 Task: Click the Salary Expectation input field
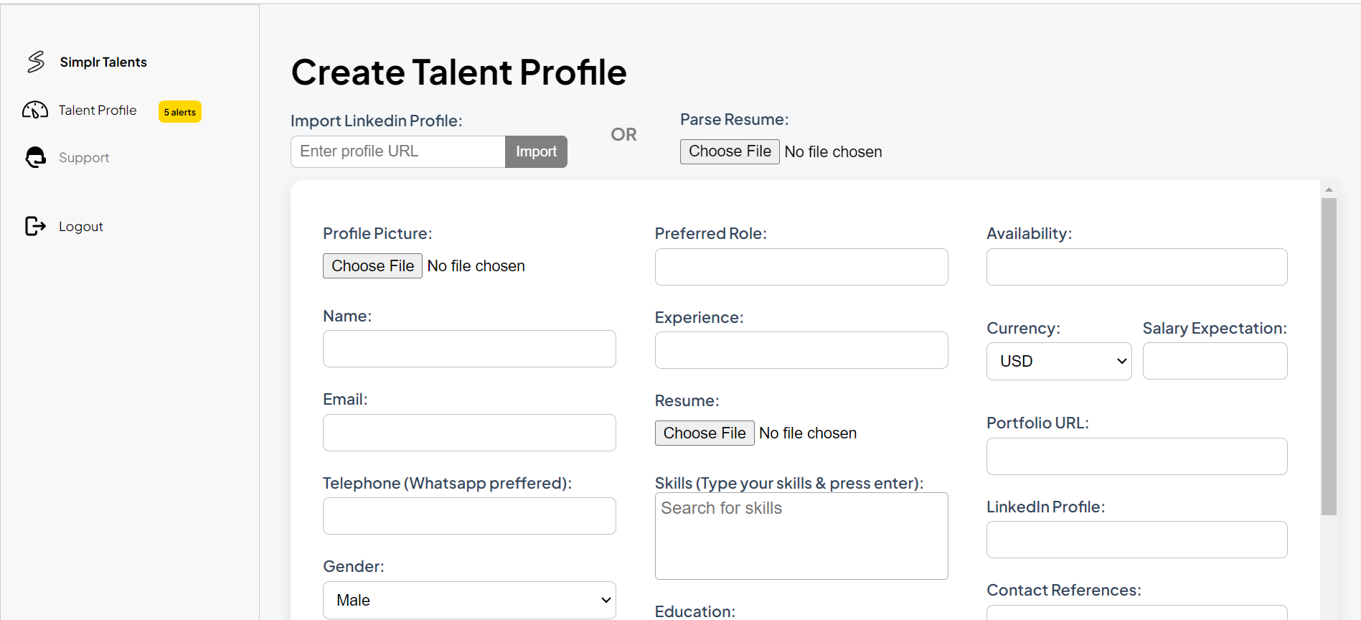[x=1215, y=361]
